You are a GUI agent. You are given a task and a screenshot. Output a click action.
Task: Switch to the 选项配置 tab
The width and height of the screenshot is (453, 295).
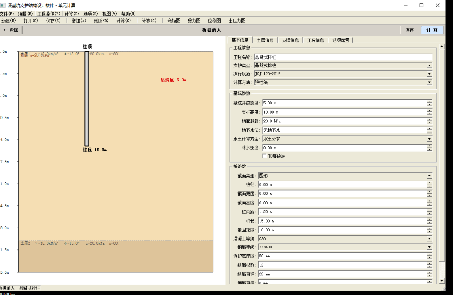pos(341,40)
